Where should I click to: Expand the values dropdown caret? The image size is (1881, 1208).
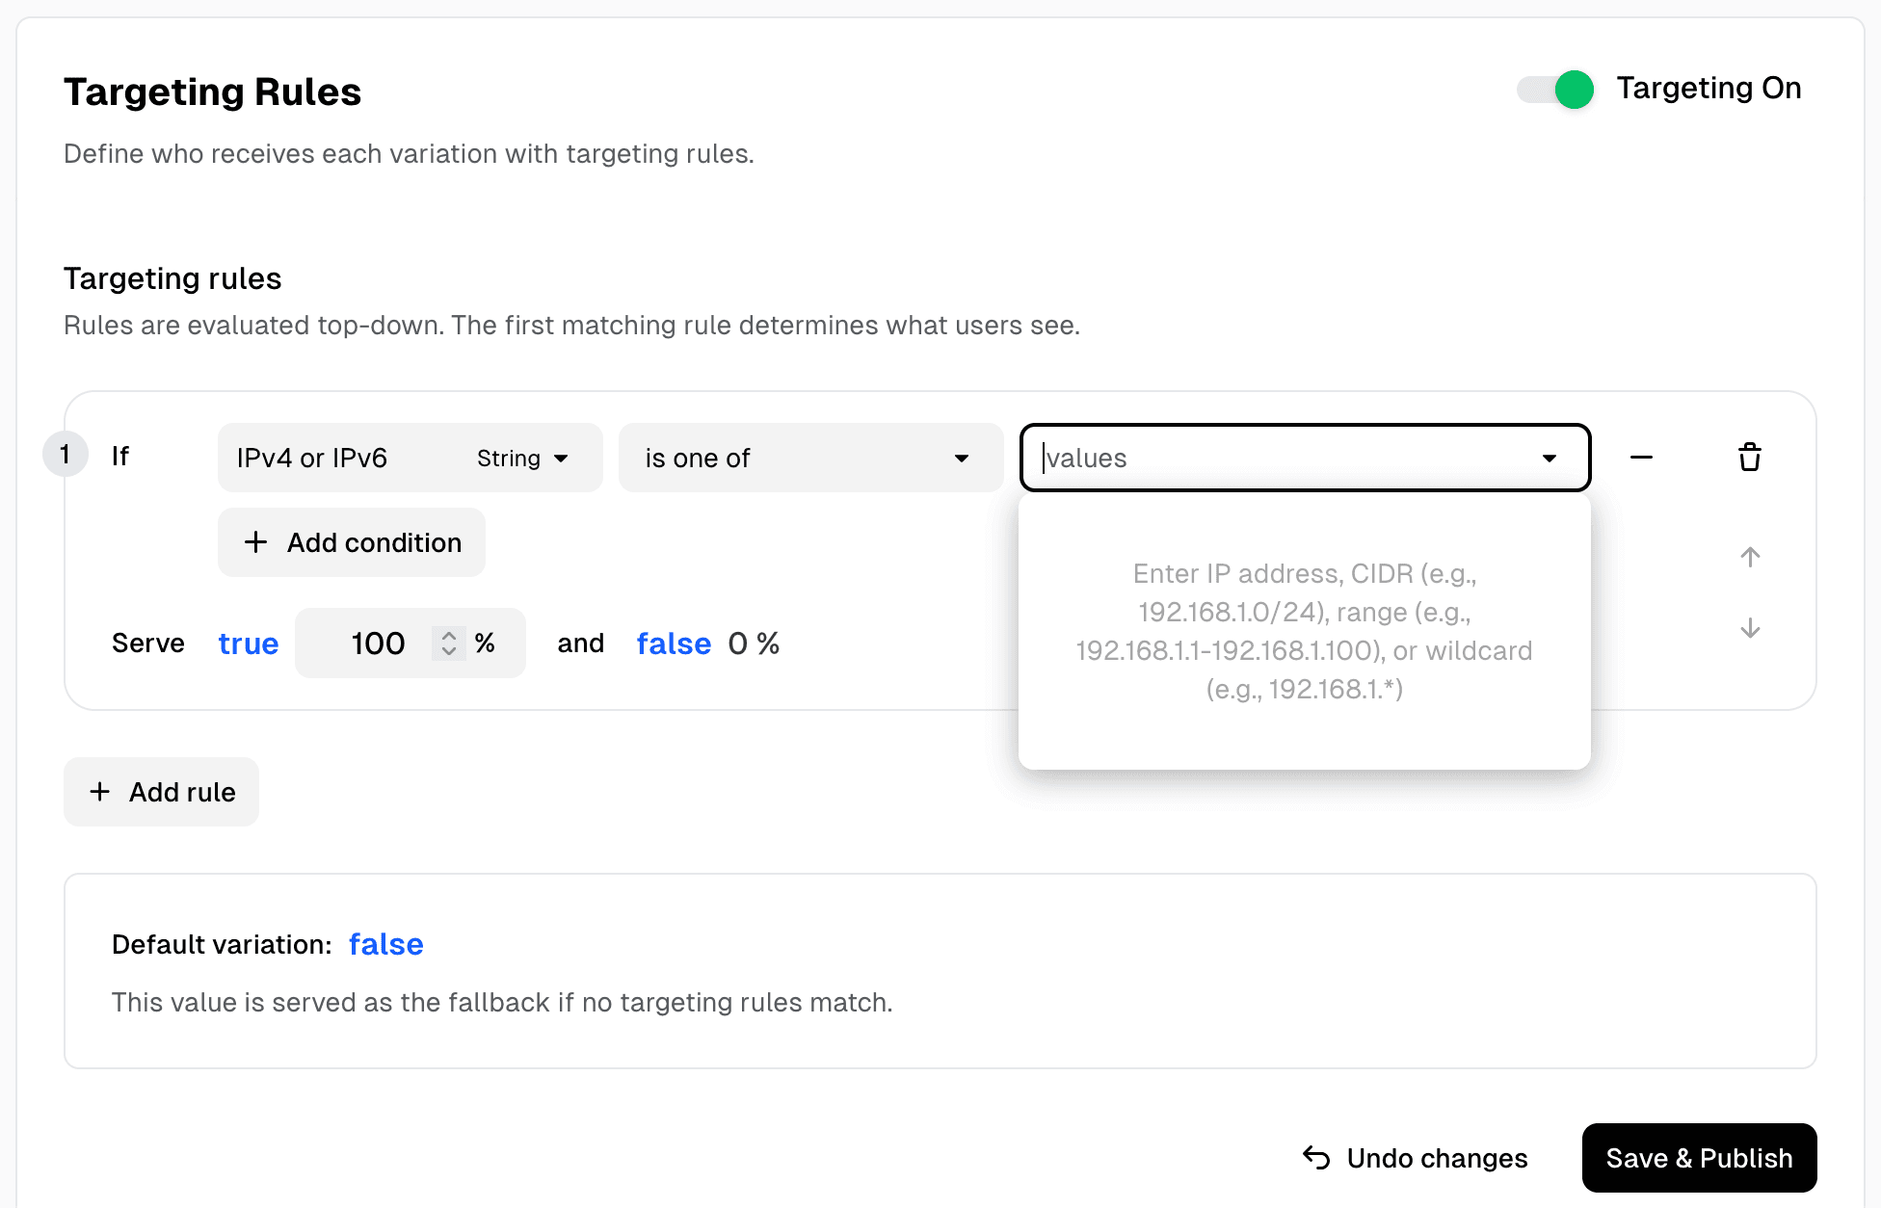pyautogui.click(x=1549, y=459)
